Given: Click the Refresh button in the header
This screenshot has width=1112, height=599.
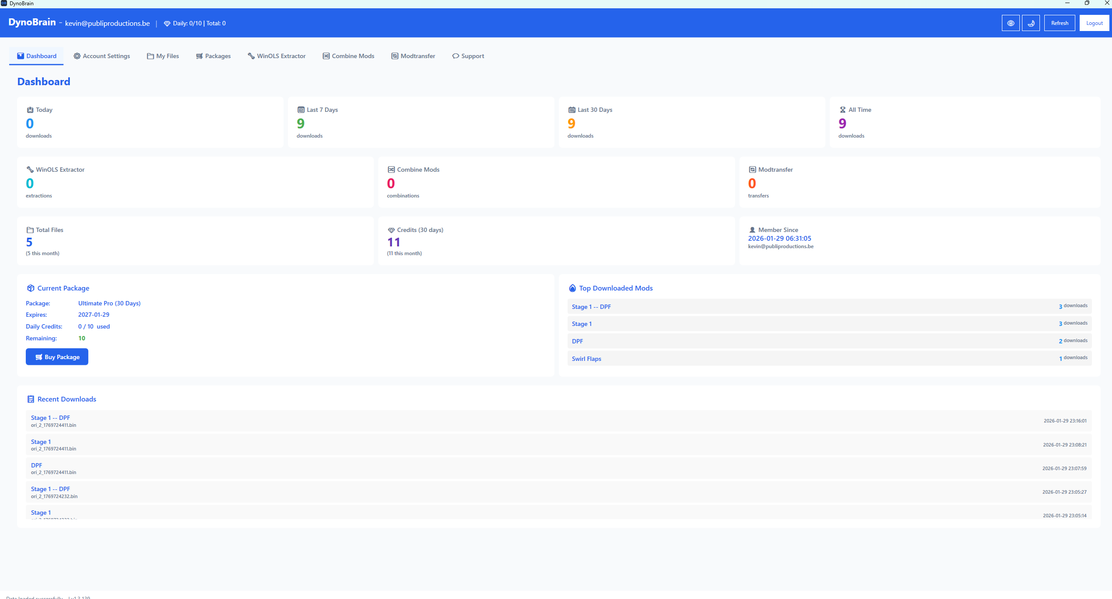Looking at the screenshot, I should click(x=1059, y=23).
